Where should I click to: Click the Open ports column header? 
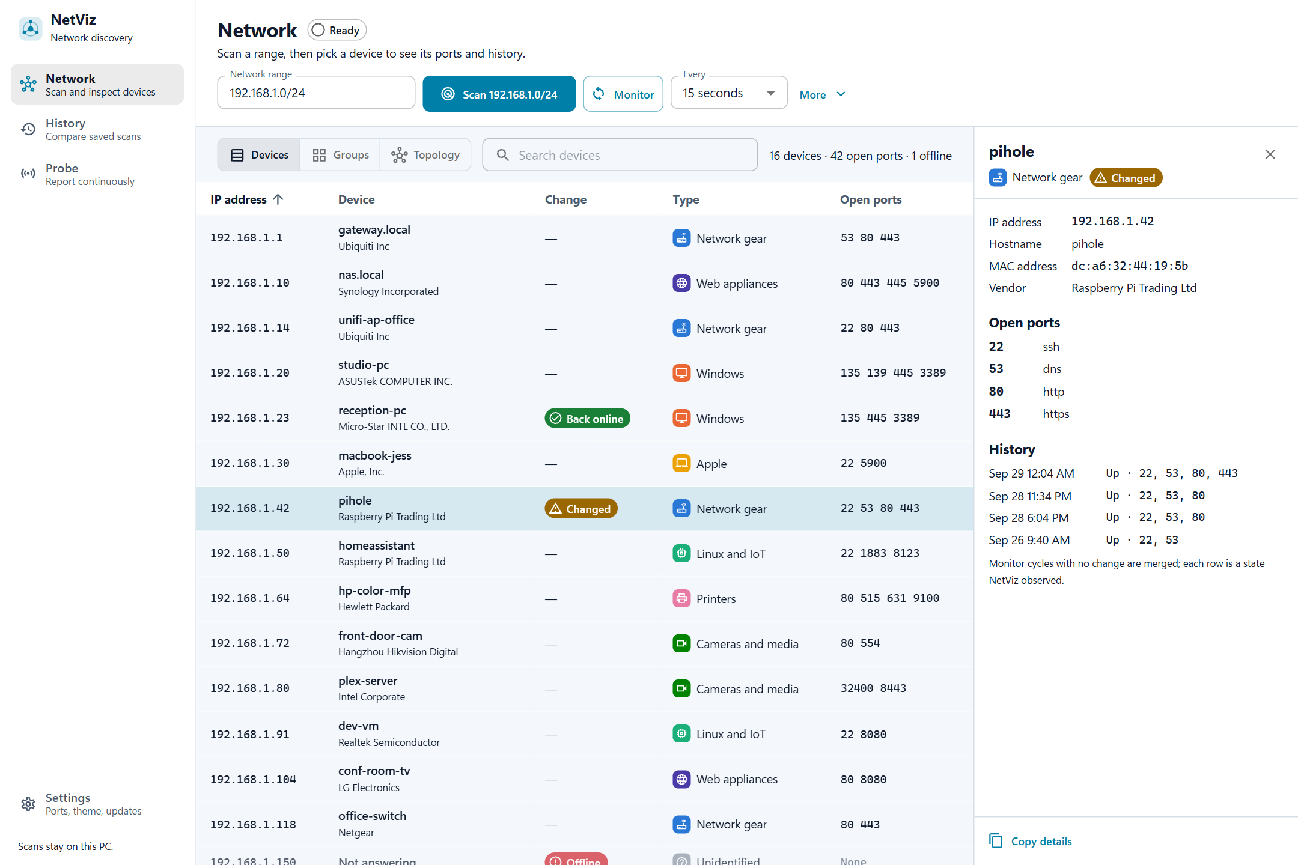(871, 199)
